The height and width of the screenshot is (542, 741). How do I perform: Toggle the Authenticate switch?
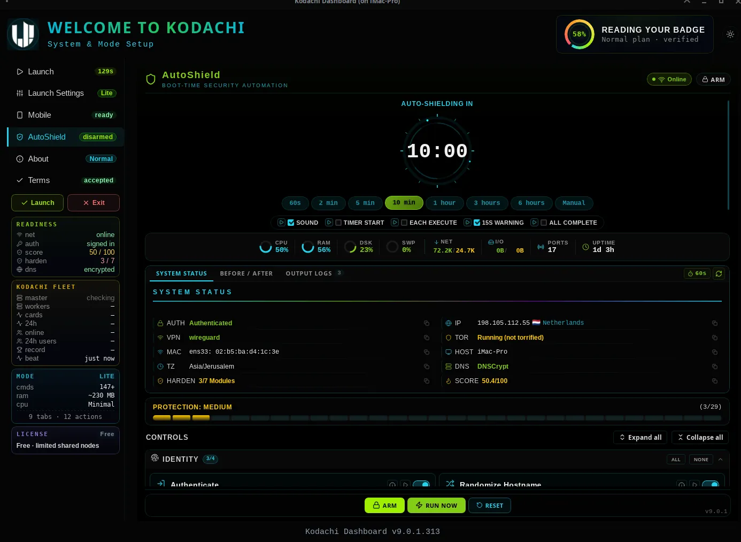pos(421,484)
